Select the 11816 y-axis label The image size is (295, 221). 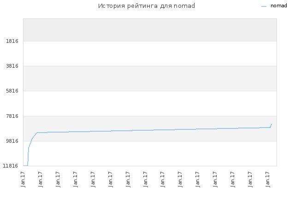tap(10, 166)
